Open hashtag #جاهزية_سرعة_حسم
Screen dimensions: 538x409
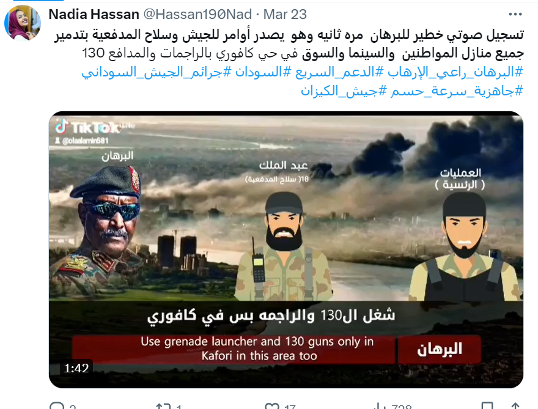[x=457, y=91]
